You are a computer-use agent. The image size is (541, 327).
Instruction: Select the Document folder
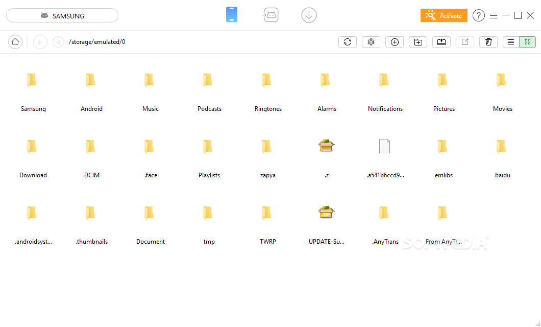point(151,225)
